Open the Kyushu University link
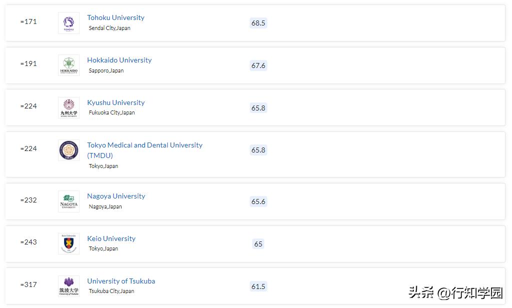 click(x=116, y=102)
